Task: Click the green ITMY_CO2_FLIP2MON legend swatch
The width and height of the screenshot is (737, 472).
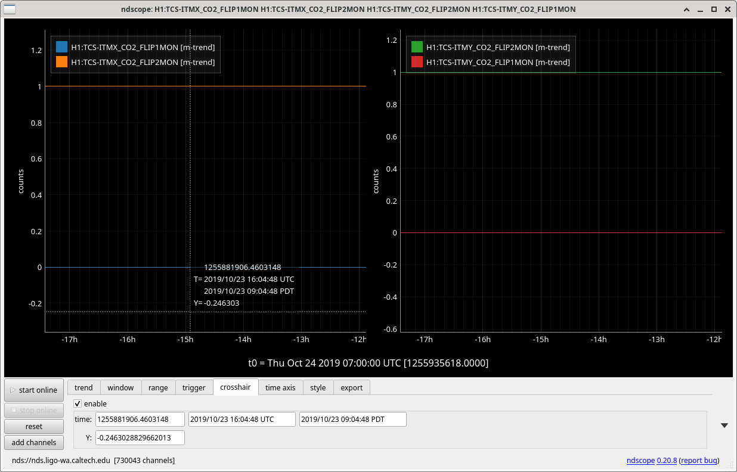Action: click(417, 47)
